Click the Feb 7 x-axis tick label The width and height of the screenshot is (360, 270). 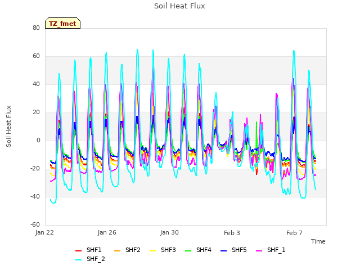[294, 233]
